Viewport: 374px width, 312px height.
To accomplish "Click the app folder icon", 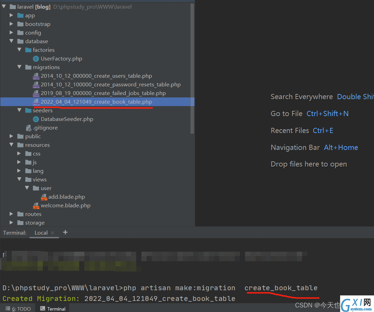I will pyautogui.click(x=20, y=16).
